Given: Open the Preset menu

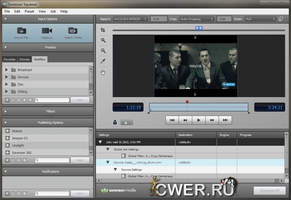Looking at the screenshot, I should pos(29,11).
